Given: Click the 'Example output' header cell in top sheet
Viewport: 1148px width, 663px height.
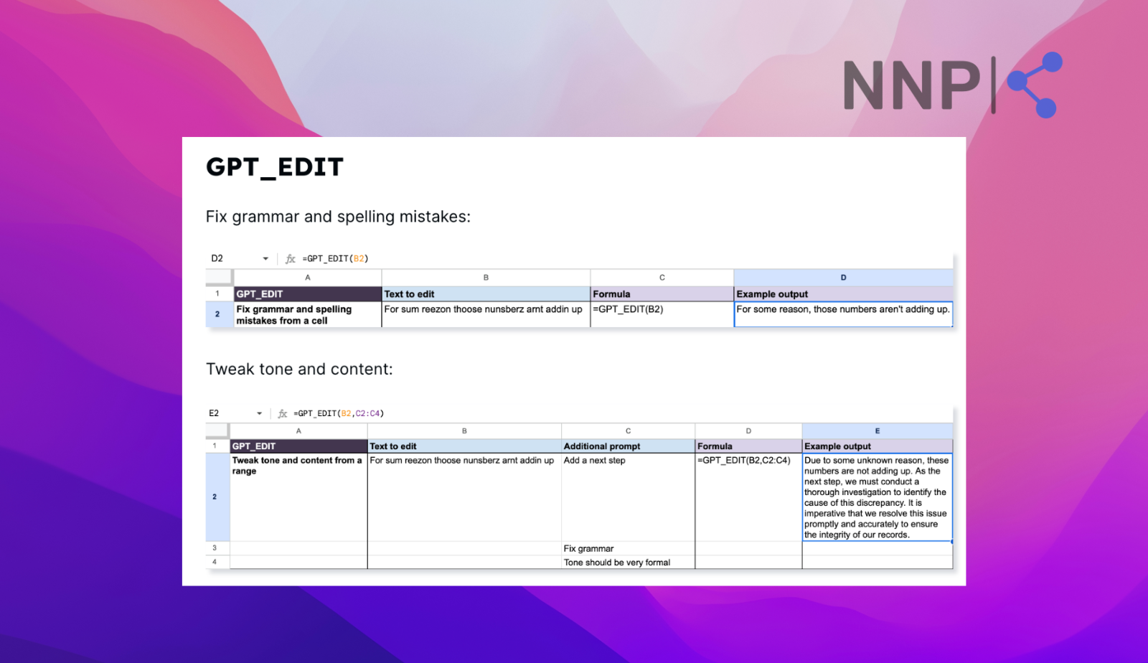Looking at the screenshot, I should (843, 294).
